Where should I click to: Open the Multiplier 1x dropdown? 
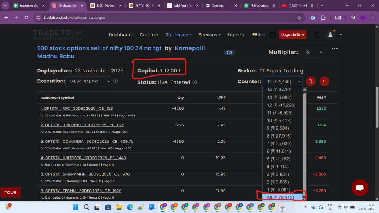click(312, 52)
